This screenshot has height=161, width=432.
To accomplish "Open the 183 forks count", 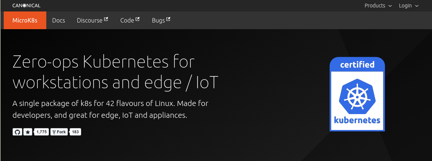I will point(75,132).
